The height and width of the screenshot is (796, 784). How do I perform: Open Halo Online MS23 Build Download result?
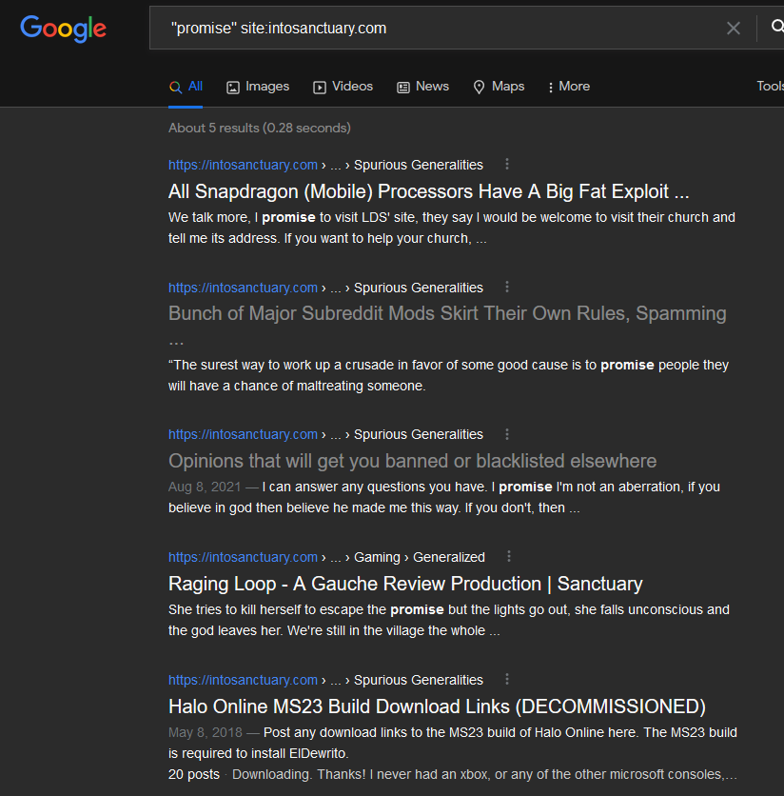pos(437,706)
